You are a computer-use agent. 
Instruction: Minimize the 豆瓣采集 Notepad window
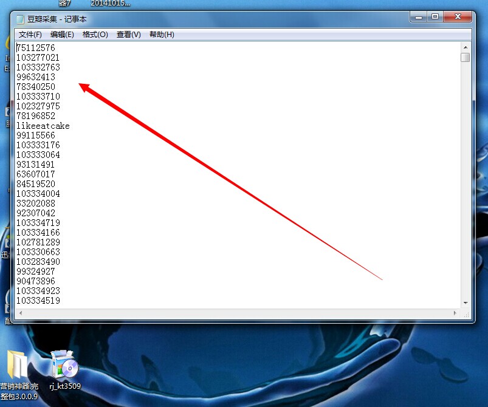[x=419, y=17]
